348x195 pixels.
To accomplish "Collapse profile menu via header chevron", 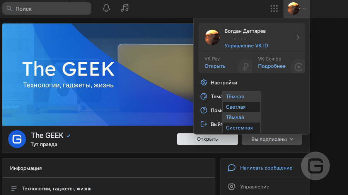I will point(304,9).
